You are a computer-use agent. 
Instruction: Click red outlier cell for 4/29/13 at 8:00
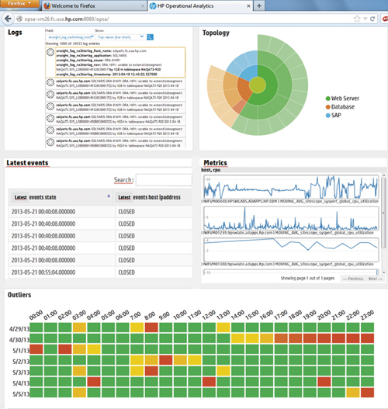coord(151,328)
